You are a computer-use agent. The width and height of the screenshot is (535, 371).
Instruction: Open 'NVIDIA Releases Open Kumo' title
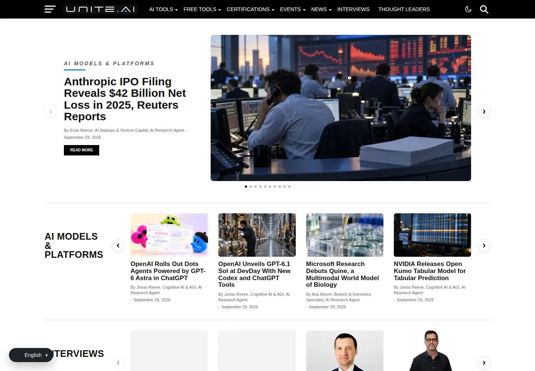pos(430,271)
